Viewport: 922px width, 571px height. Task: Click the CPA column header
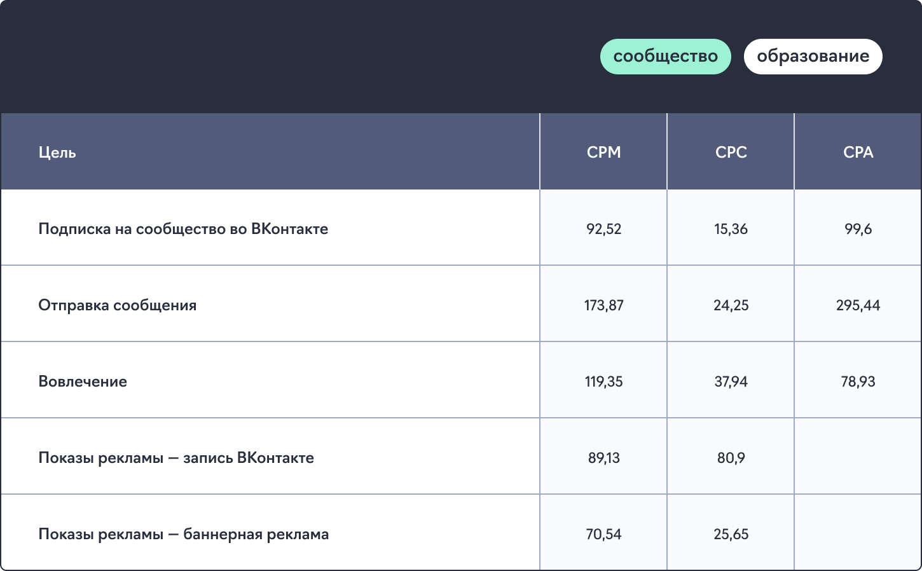pyautogui.click(x=858, y=153)
